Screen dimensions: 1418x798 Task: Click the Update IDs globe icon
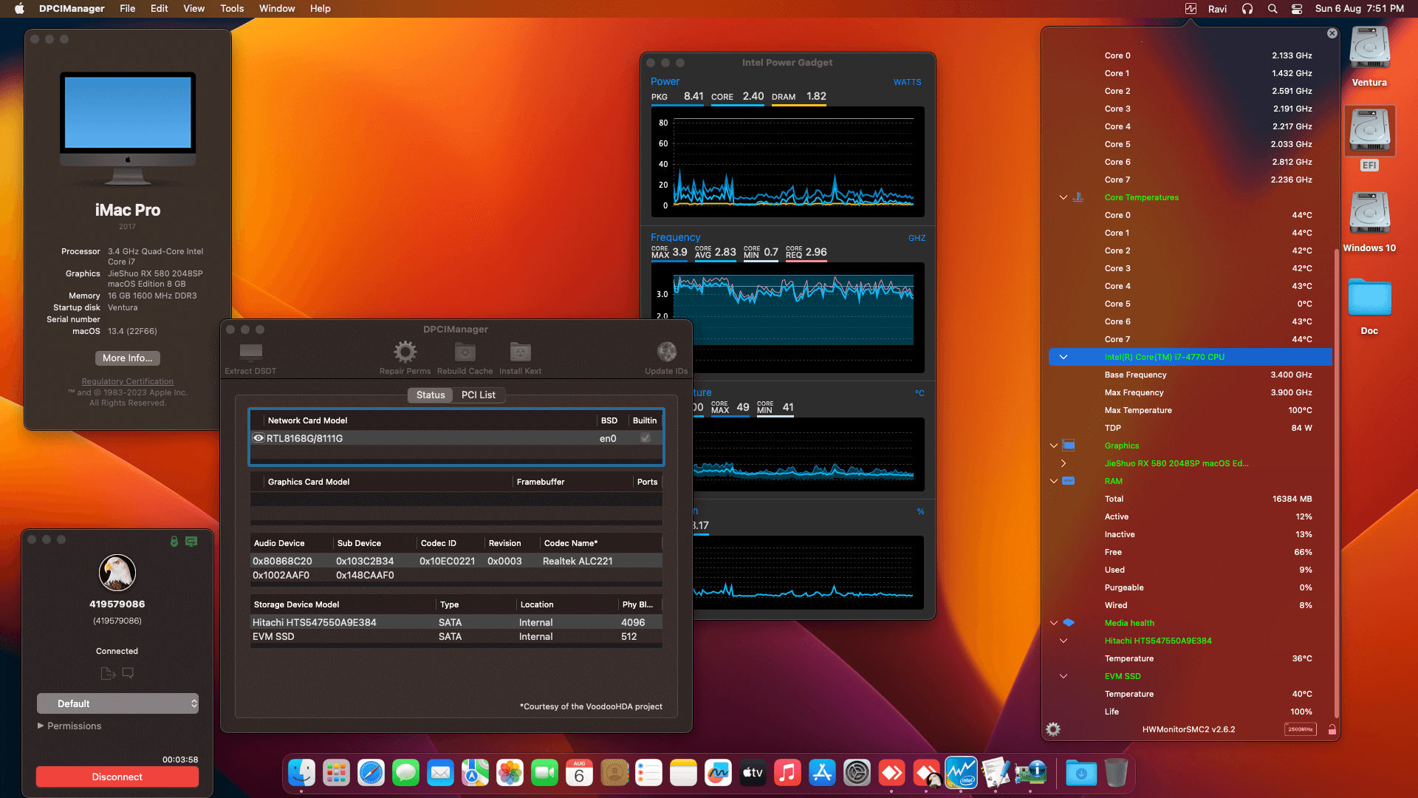click(666, 352)
